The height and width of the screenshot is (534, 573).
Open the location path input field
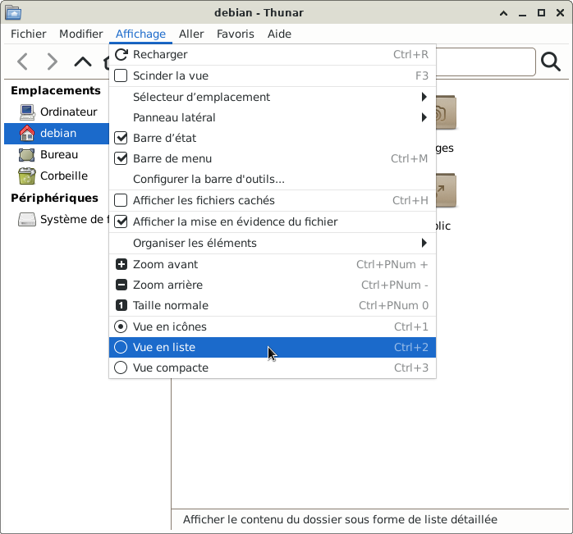486,62
